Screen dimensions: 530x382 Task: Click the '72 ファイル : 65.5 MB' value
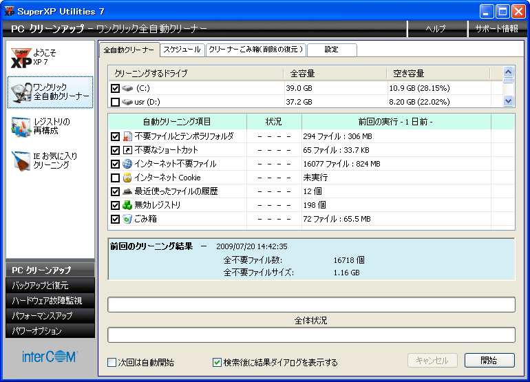[337, 219]
